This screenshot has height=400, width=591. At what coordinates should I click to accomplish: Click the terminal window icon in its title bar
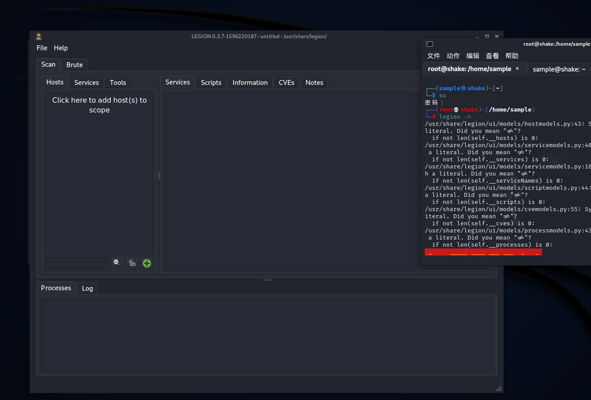click(x=430, y=44)
